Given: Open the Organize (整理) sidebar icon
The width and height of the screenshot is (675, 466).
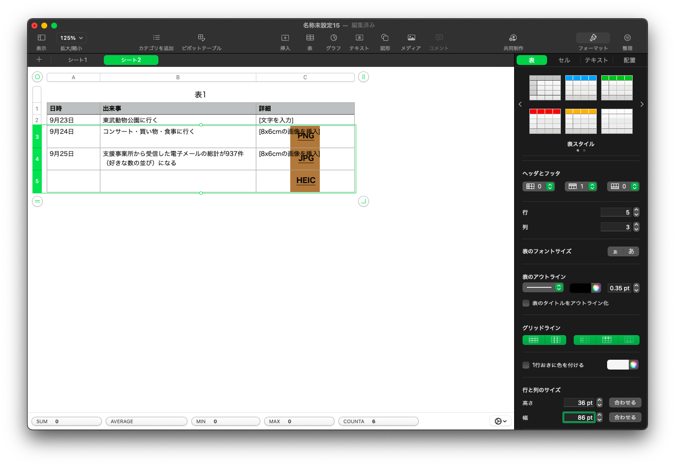Looking at the screenshot, I should pos(627,38).
